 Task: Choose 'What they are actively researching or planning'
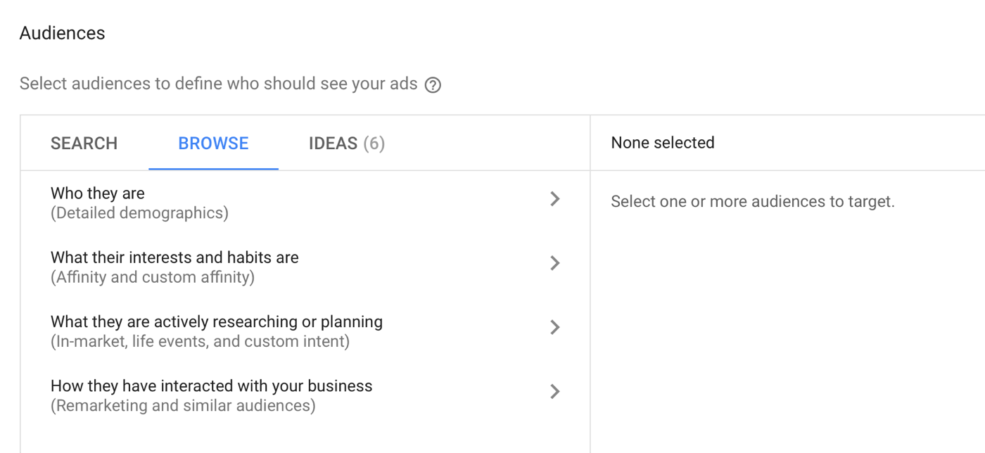pos(217,321)
